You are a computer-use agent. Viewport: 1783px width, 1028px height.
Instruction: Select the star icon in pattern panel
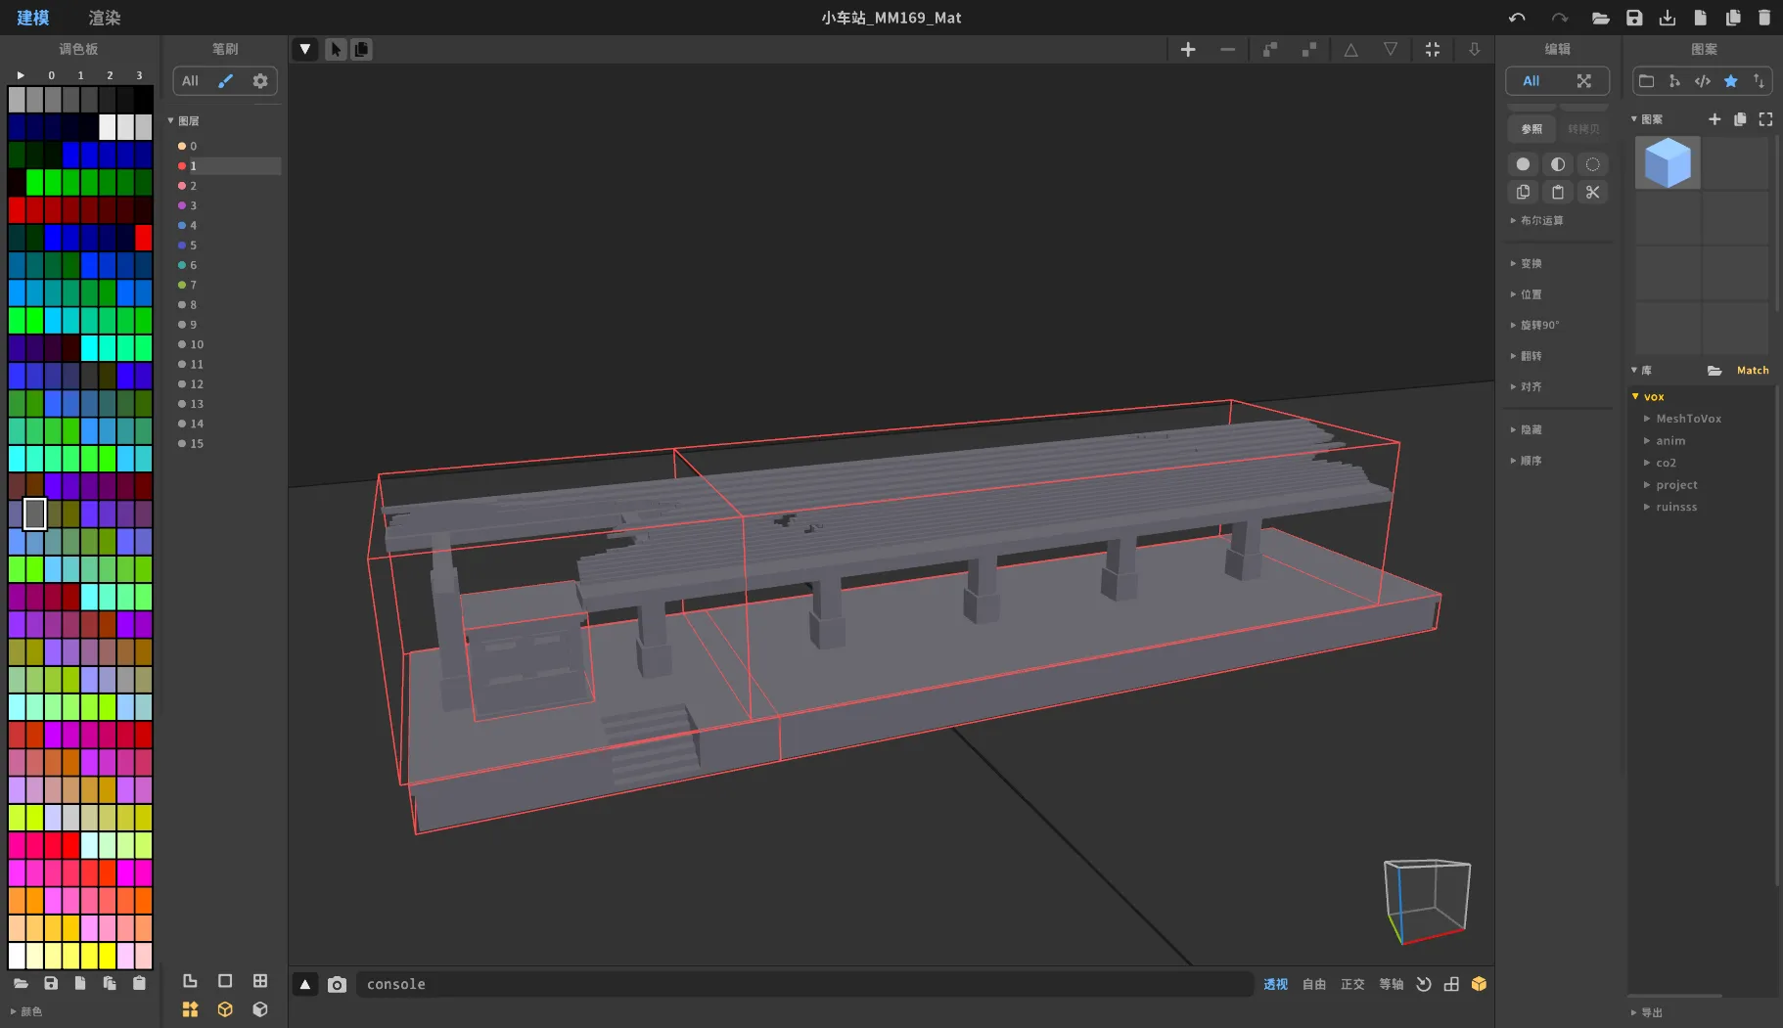pyautogui.click(x=1730, y=81)
